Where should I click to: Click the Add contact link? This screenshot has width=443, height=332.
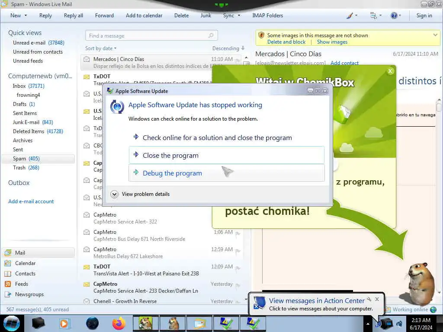coord(344,63)
